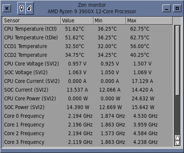Click the vertical scrollbar thumb
Screen dimensions: 184x153
point(178,61)
